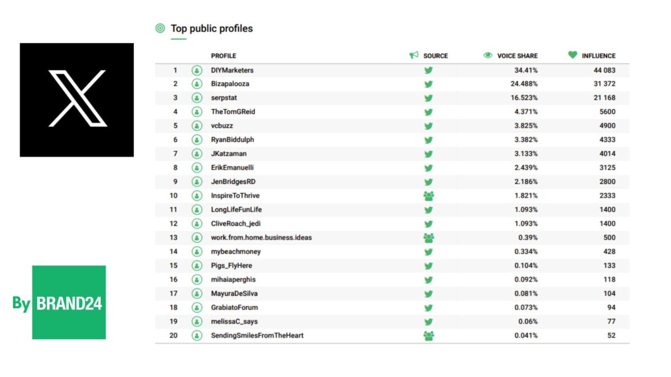Select the LongLifeFunLife profile name
Image resolution: width=671 pixels, height=377 pixels.
coord(236,209)
